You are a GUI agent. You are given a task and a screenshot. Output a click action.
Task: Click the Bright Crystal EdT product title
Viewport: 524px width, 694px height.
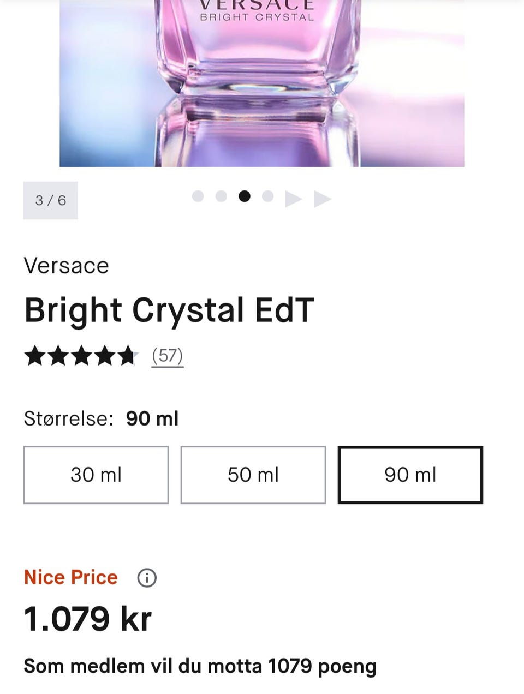(x=169, y=310)
